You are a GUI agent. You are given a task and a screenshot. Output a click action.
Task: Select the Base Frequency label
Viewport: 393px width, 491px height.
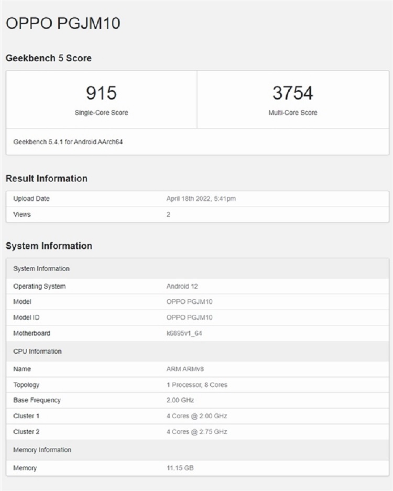click(37, 400)
